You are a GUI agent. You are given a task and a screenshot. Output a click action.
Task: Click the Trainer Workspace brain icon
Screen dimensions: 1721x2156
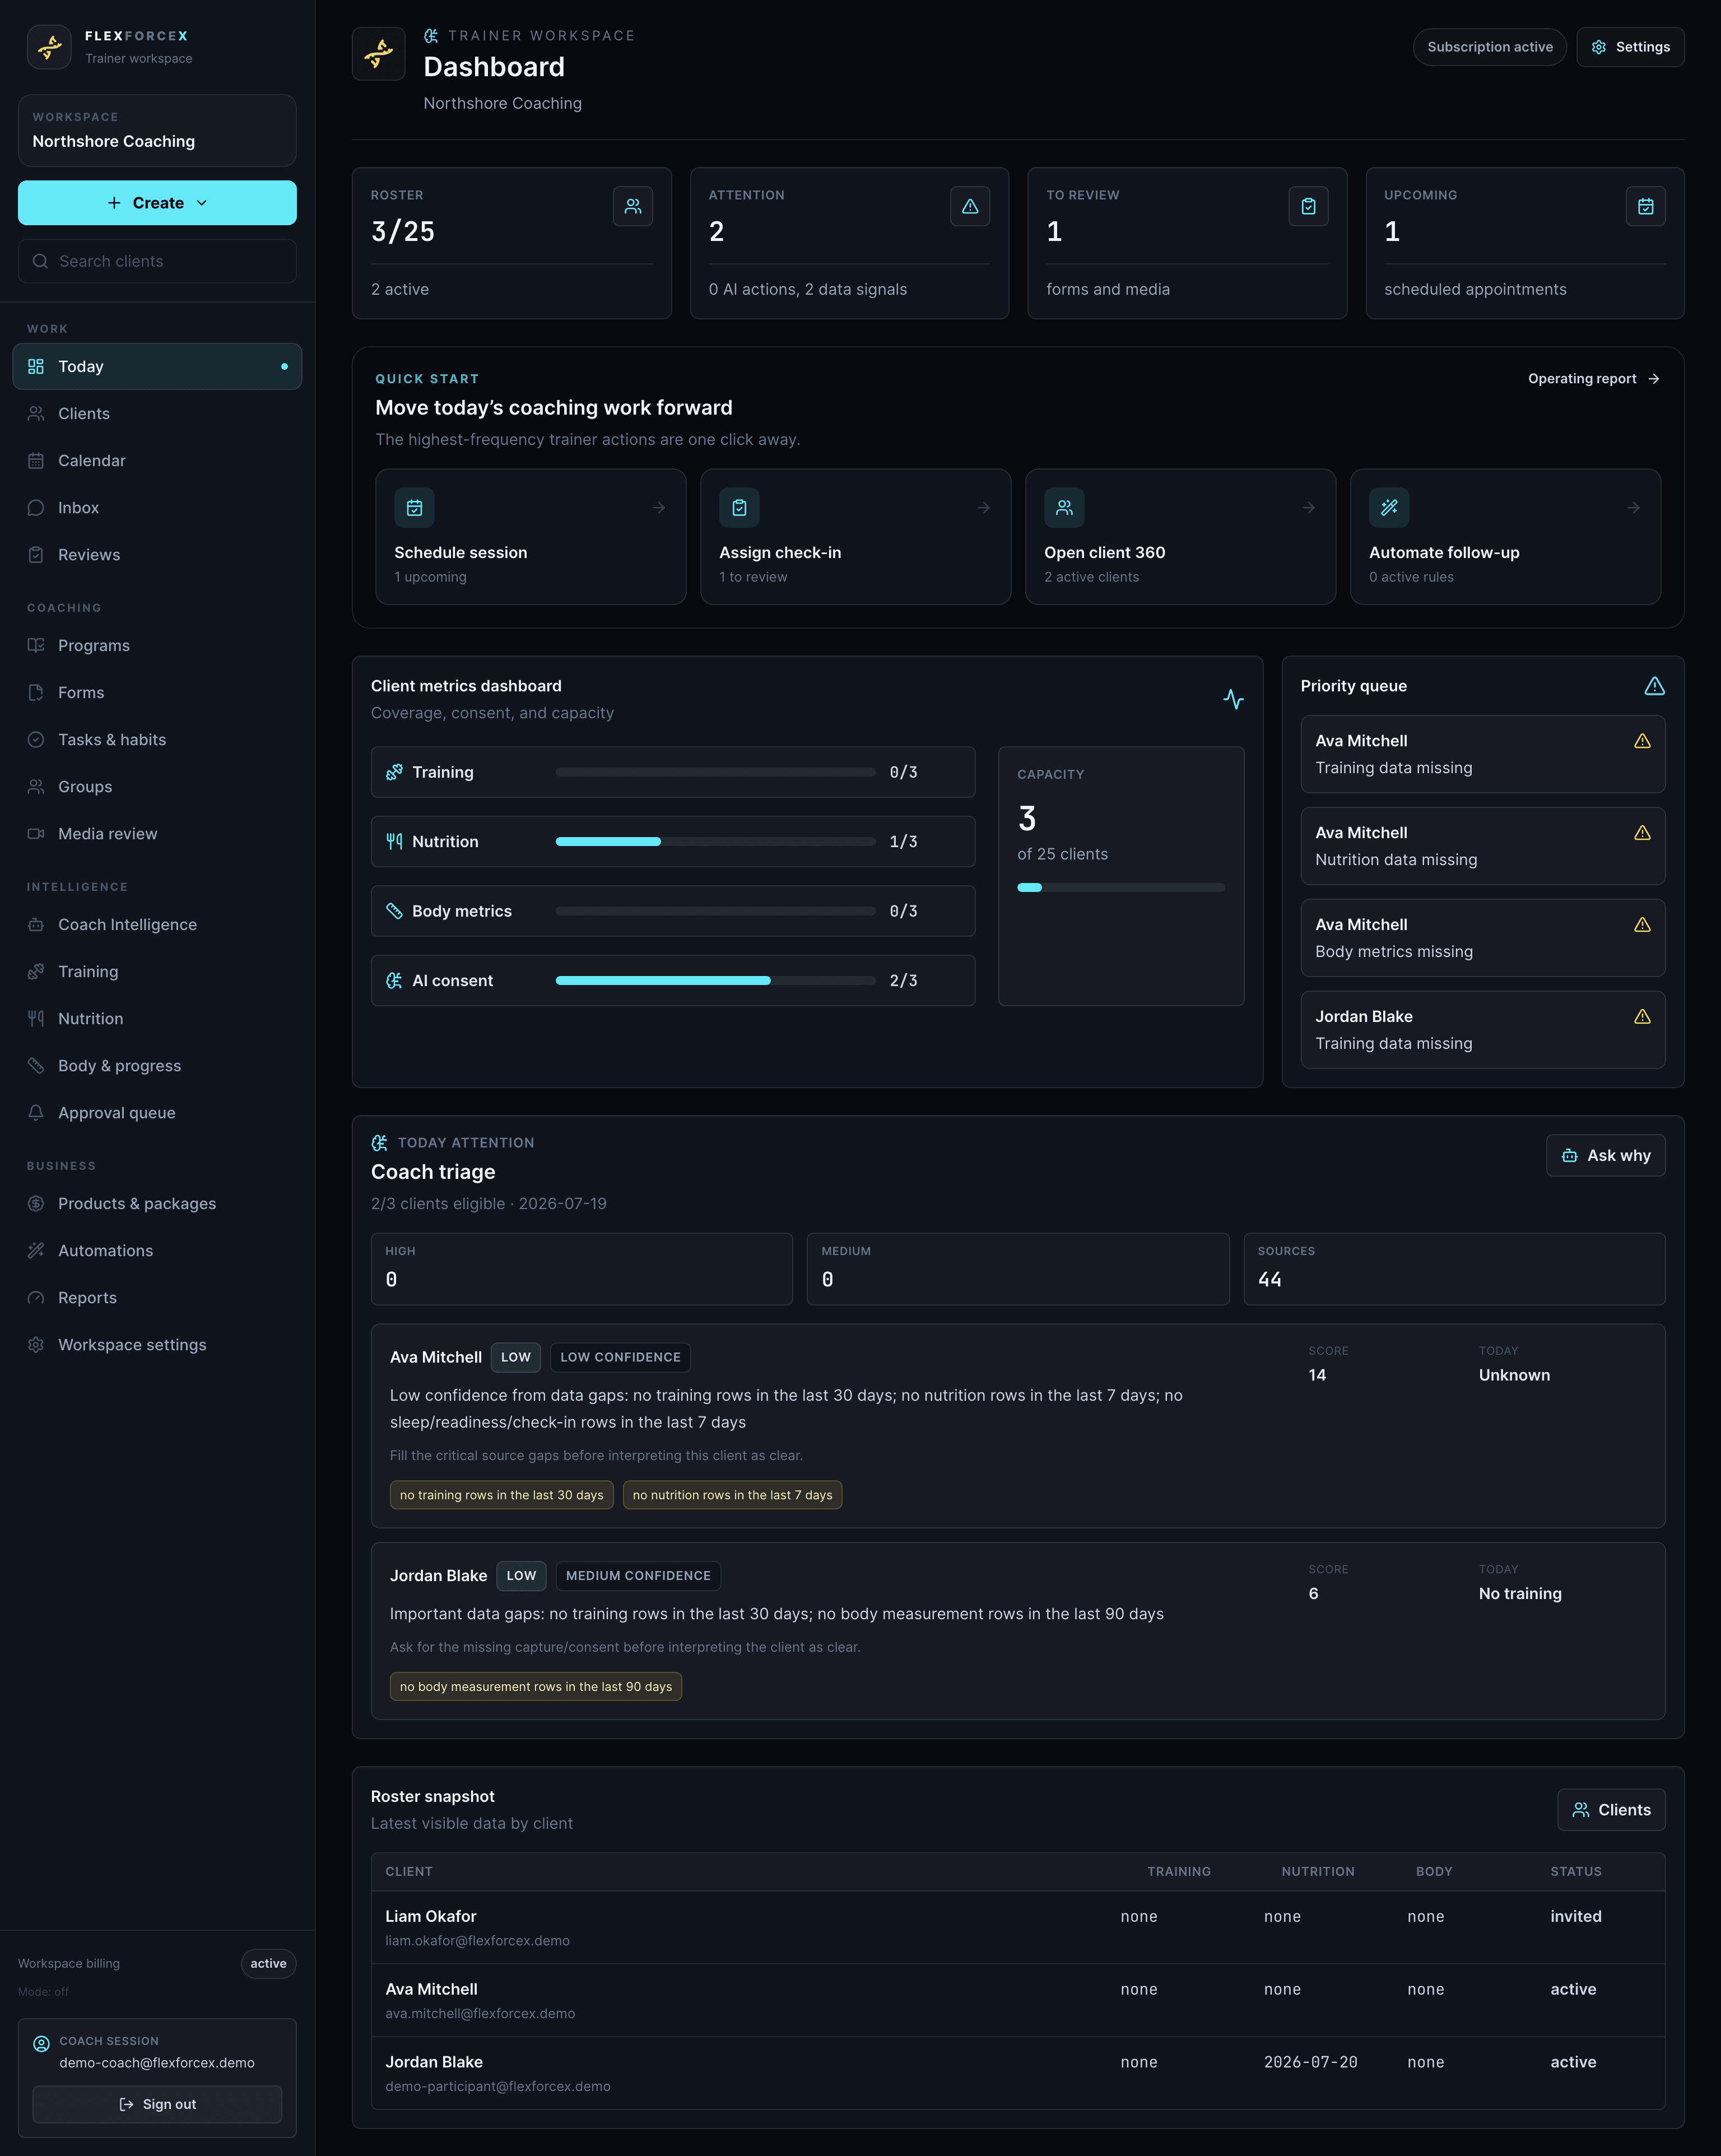point(431,36)
